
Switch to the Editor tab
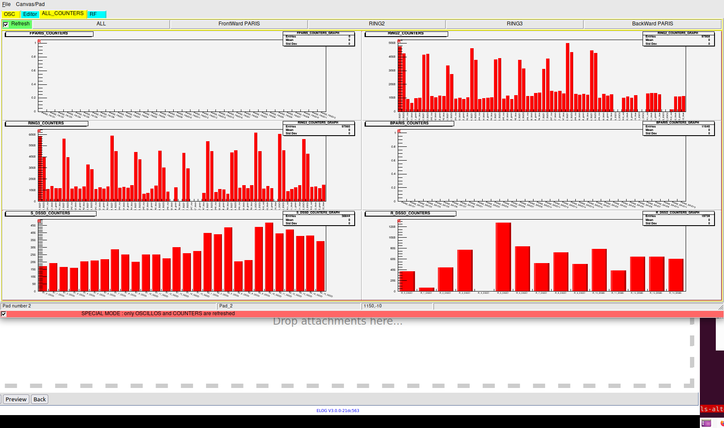click(x=30, y=14)
